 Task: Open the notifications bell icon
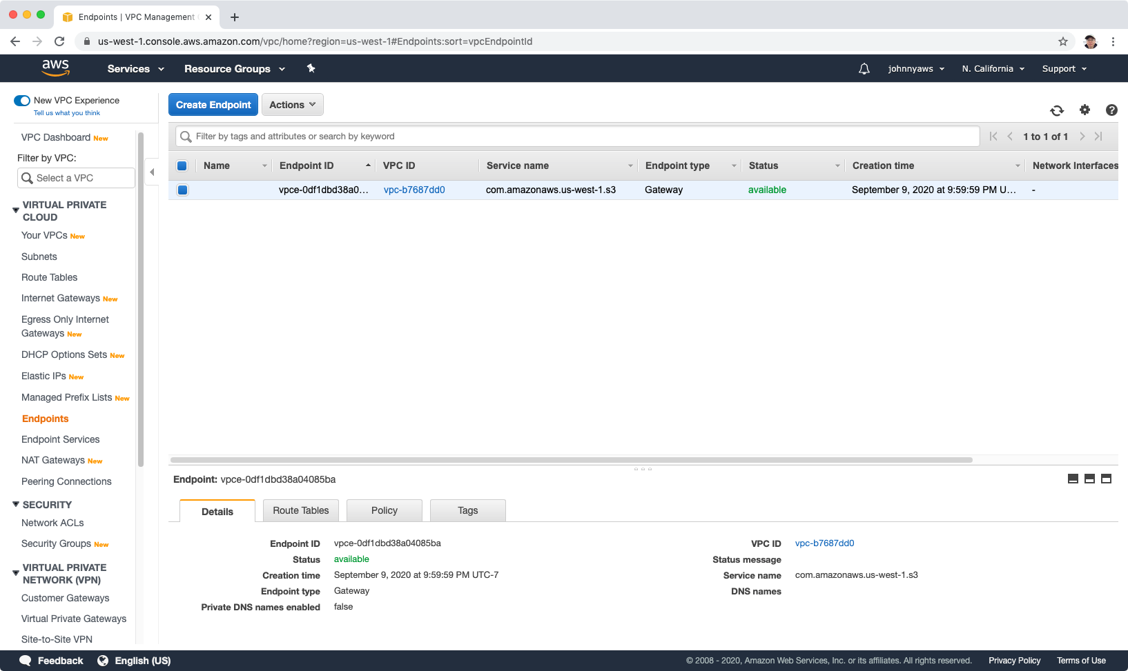pyautogui.click(x=864, y=69)
